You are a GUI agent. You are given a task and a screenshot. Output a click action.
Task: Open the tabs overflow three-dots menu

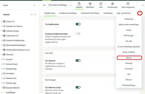[140, 13]
